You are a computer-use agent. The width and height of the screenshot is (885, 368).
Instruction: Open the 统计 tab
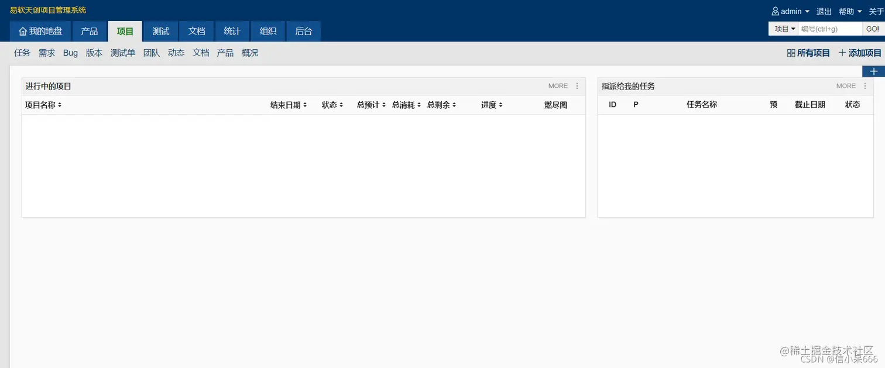click(232, 32)
